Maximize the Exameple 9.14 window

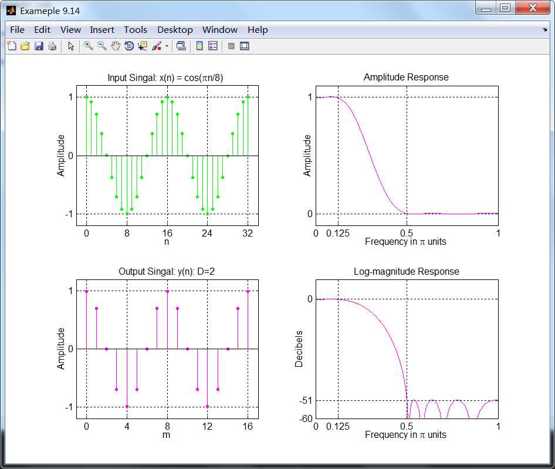(506, 8)
